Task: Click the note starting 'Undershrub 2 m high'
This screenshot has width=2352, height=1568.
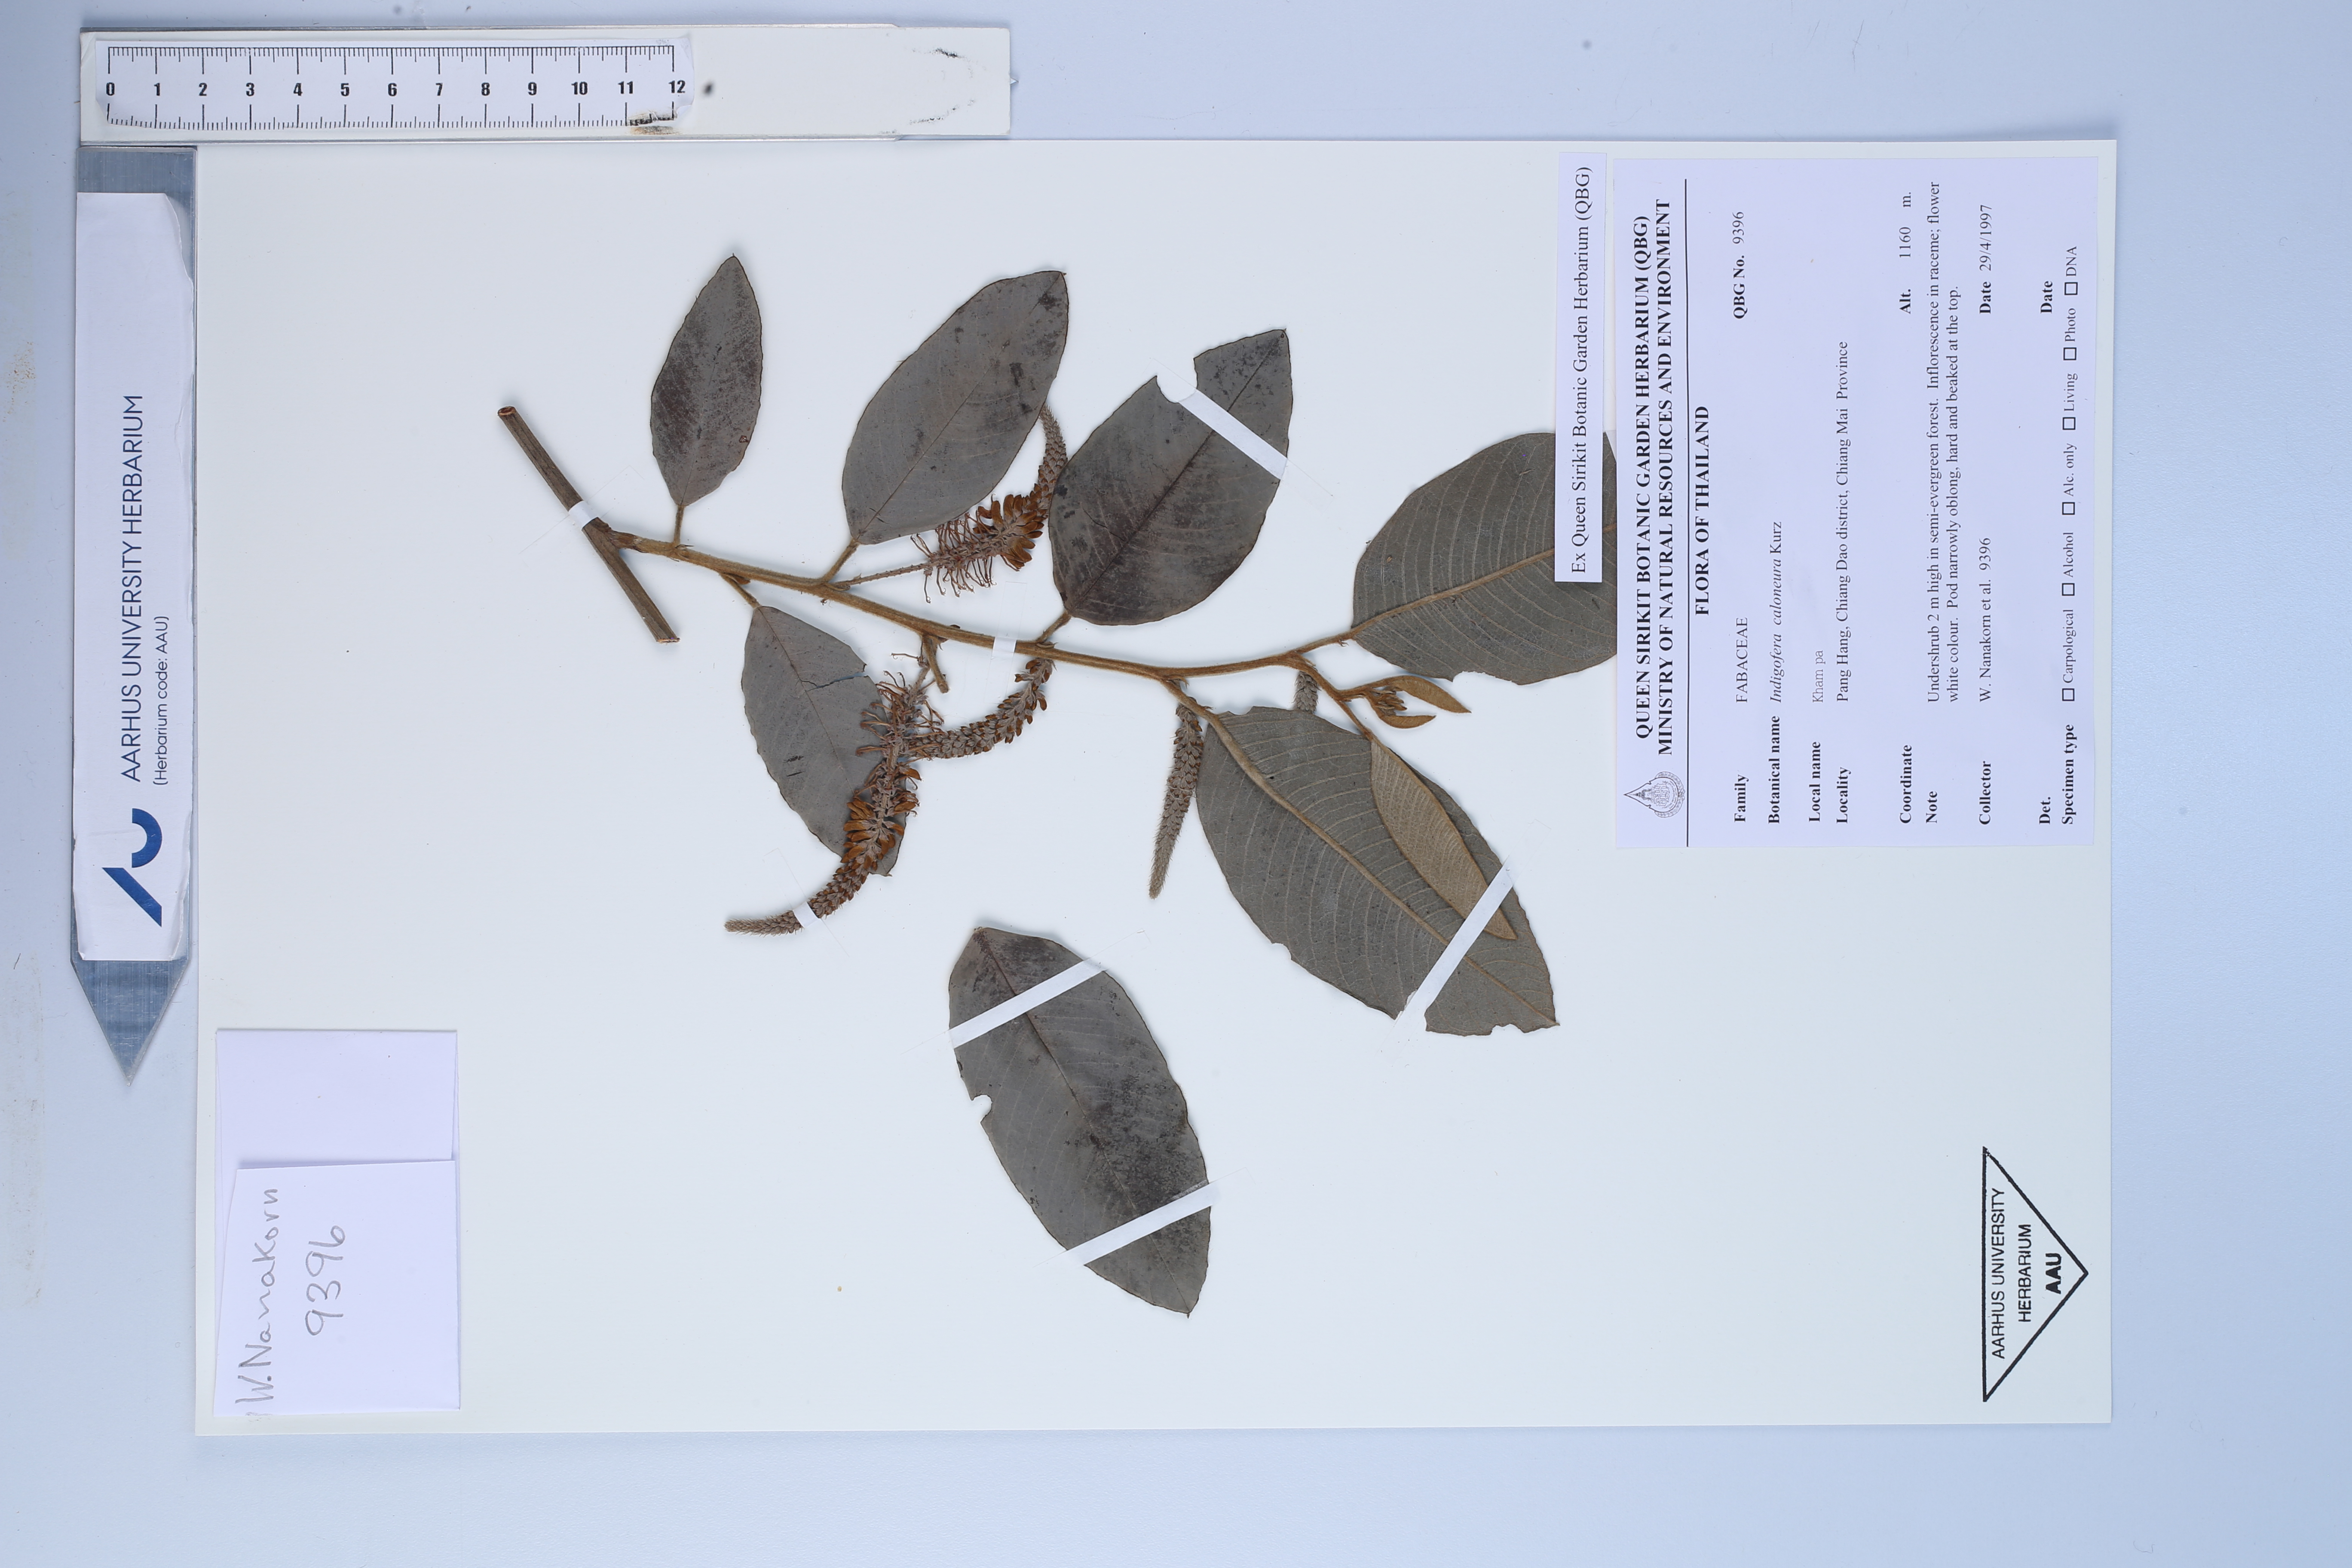Action: pos(1942,441)
